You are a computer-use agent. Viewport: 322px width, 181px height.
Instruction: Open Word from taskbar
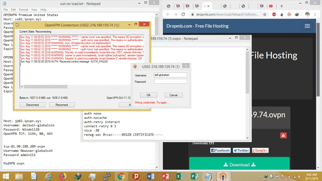pos(151,176)
